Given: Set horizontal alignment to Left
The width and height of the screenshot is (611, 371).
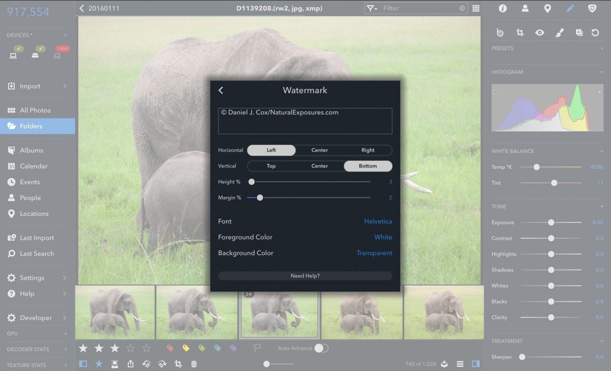Looking at the screenshot, I should 271,150.
